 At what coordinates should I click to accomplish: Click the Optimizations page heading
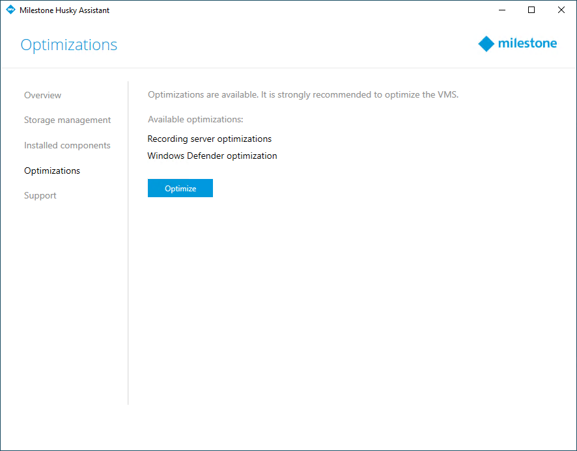[x=69, y=45]
